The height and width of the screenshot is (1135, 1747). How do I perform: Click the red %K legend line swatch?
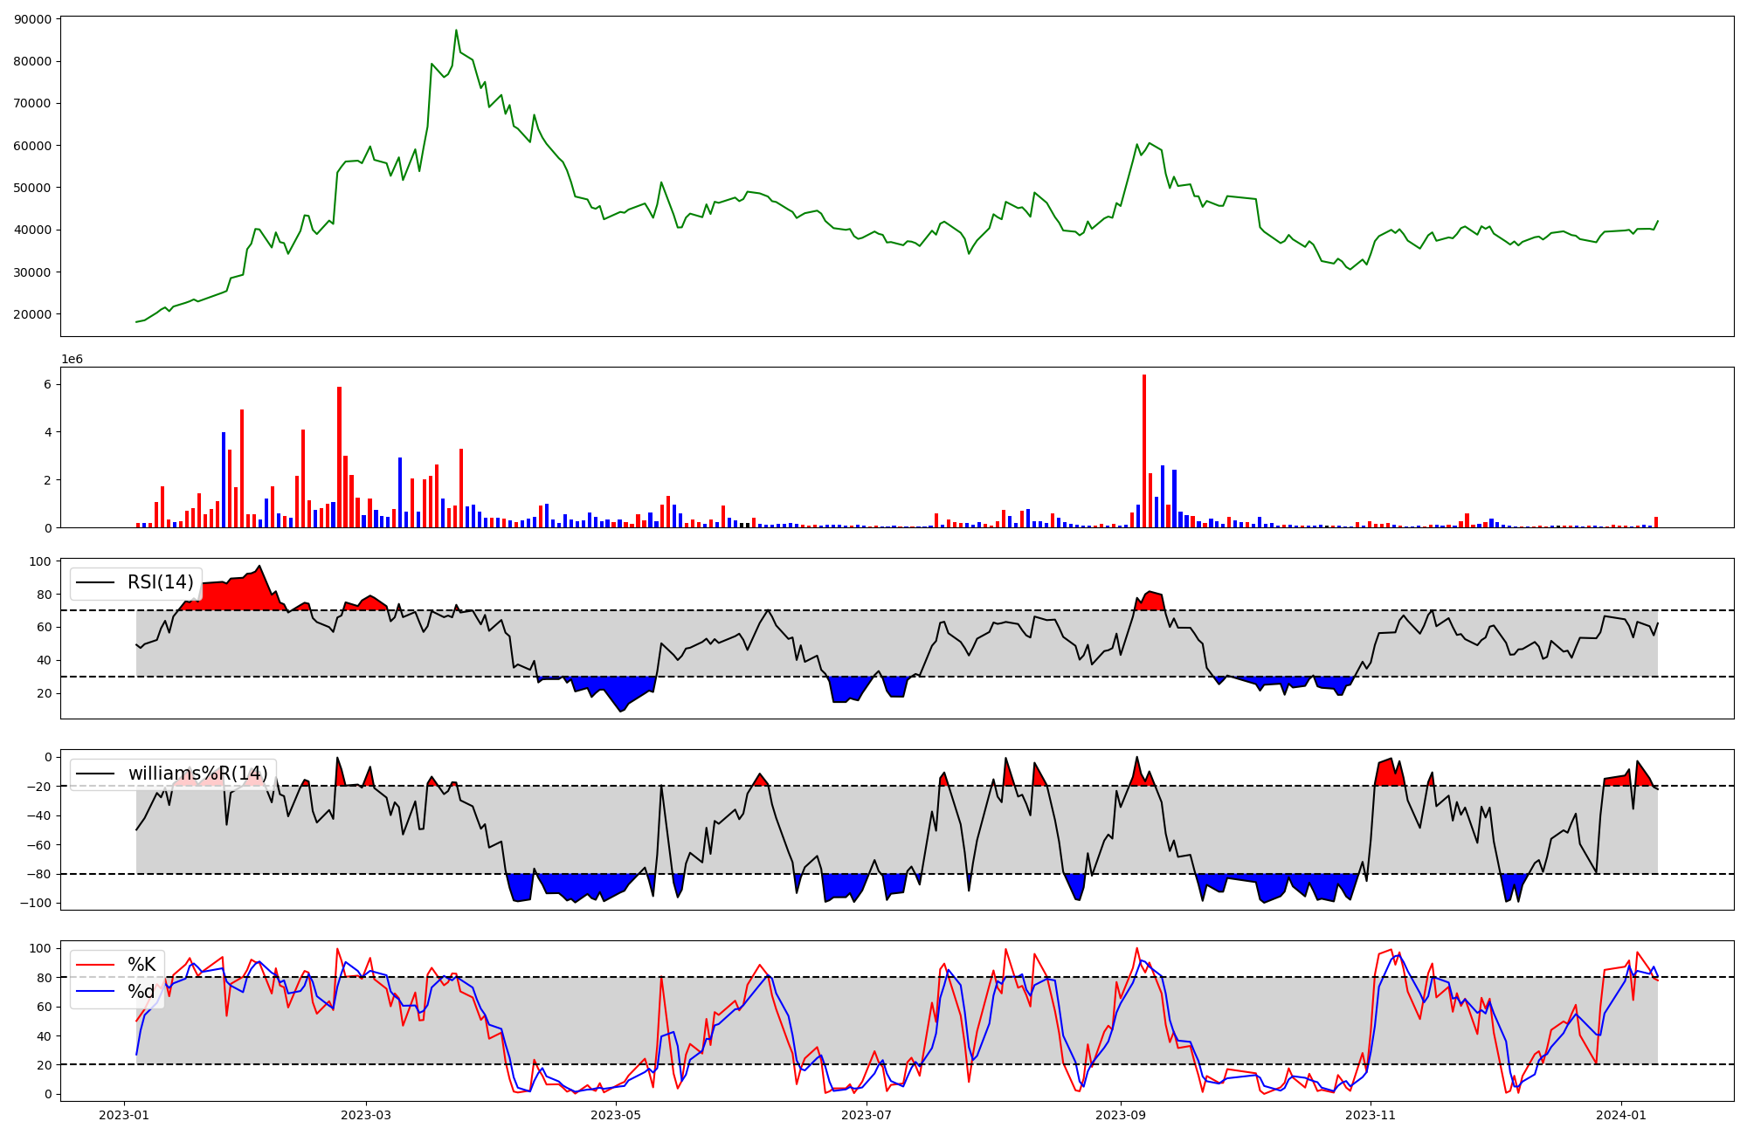coord(95,965)
